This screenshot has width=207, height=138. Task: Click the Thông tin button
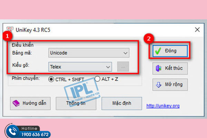(76, 103)
